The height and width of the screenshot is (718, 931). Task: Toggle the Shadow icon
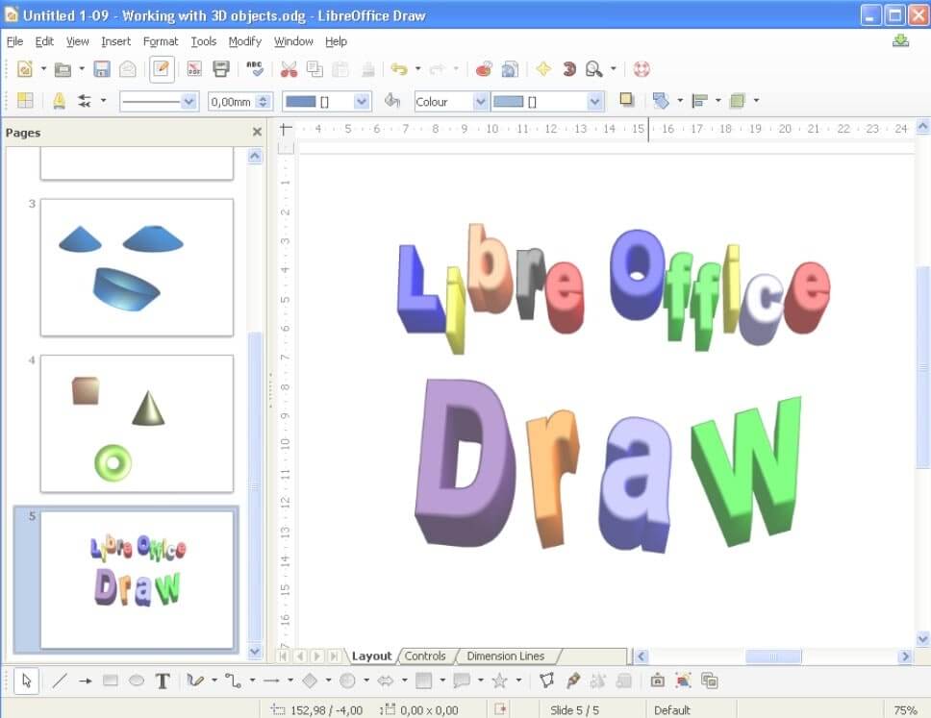click(626, 100)
